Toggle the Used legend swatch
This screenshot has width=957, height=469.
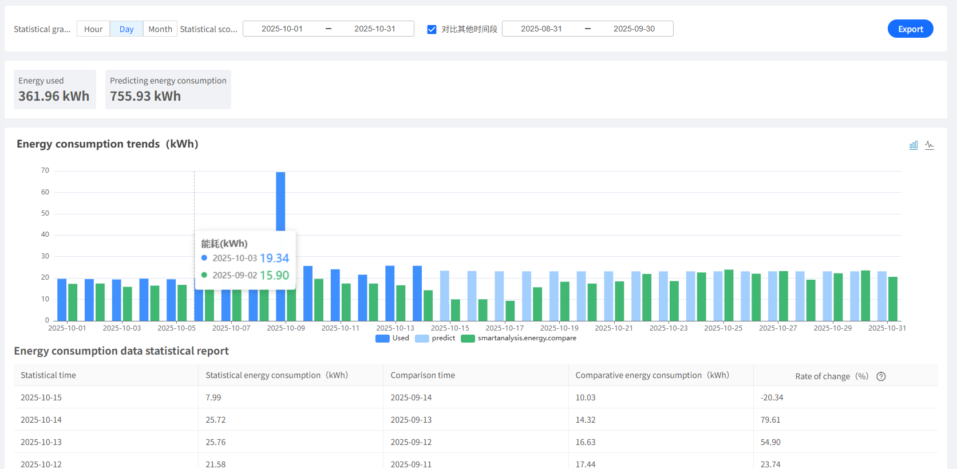382,339
